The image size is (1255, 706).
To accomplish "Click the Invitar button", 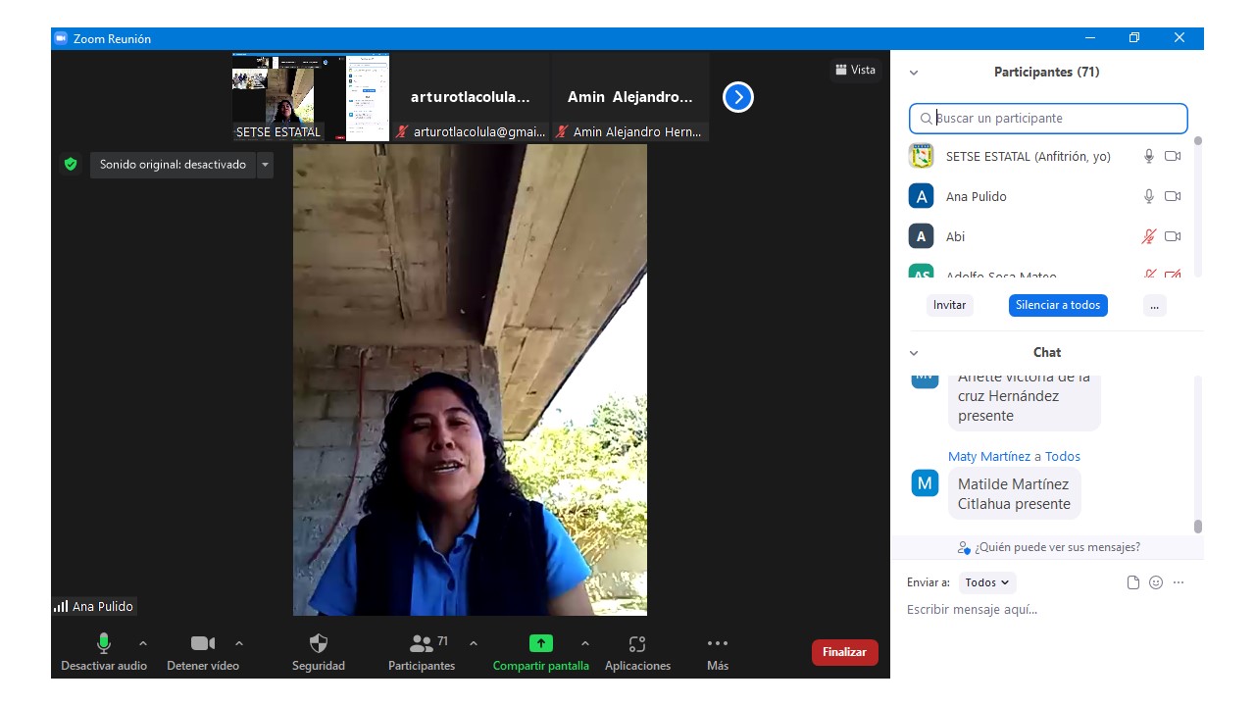I will [950, 305].
